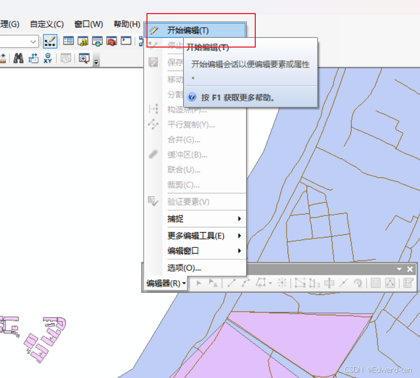Open the 窗口(W) menu
Viewport: 420px width, 378px height.
tap(88, 24)
